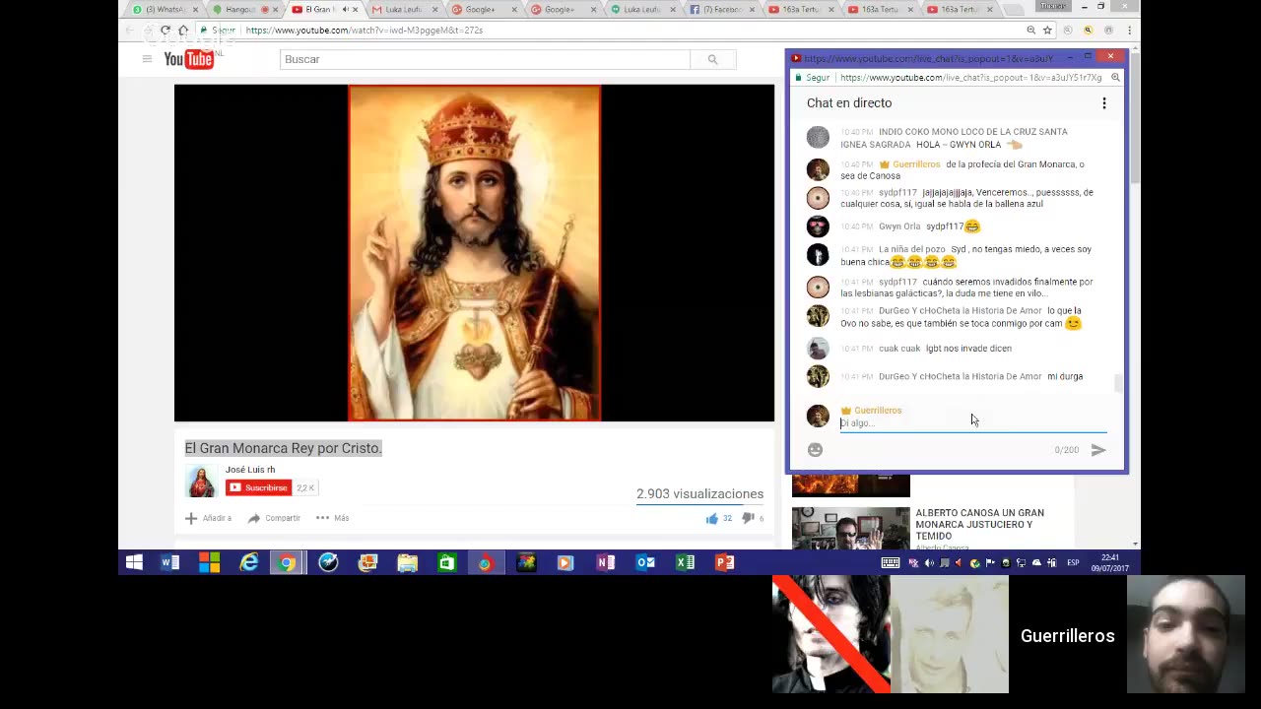The height and width of the screenshot is (709, 1261).
Task: Click ESP language indicator in tray
Action: [x=1073, y=563]
